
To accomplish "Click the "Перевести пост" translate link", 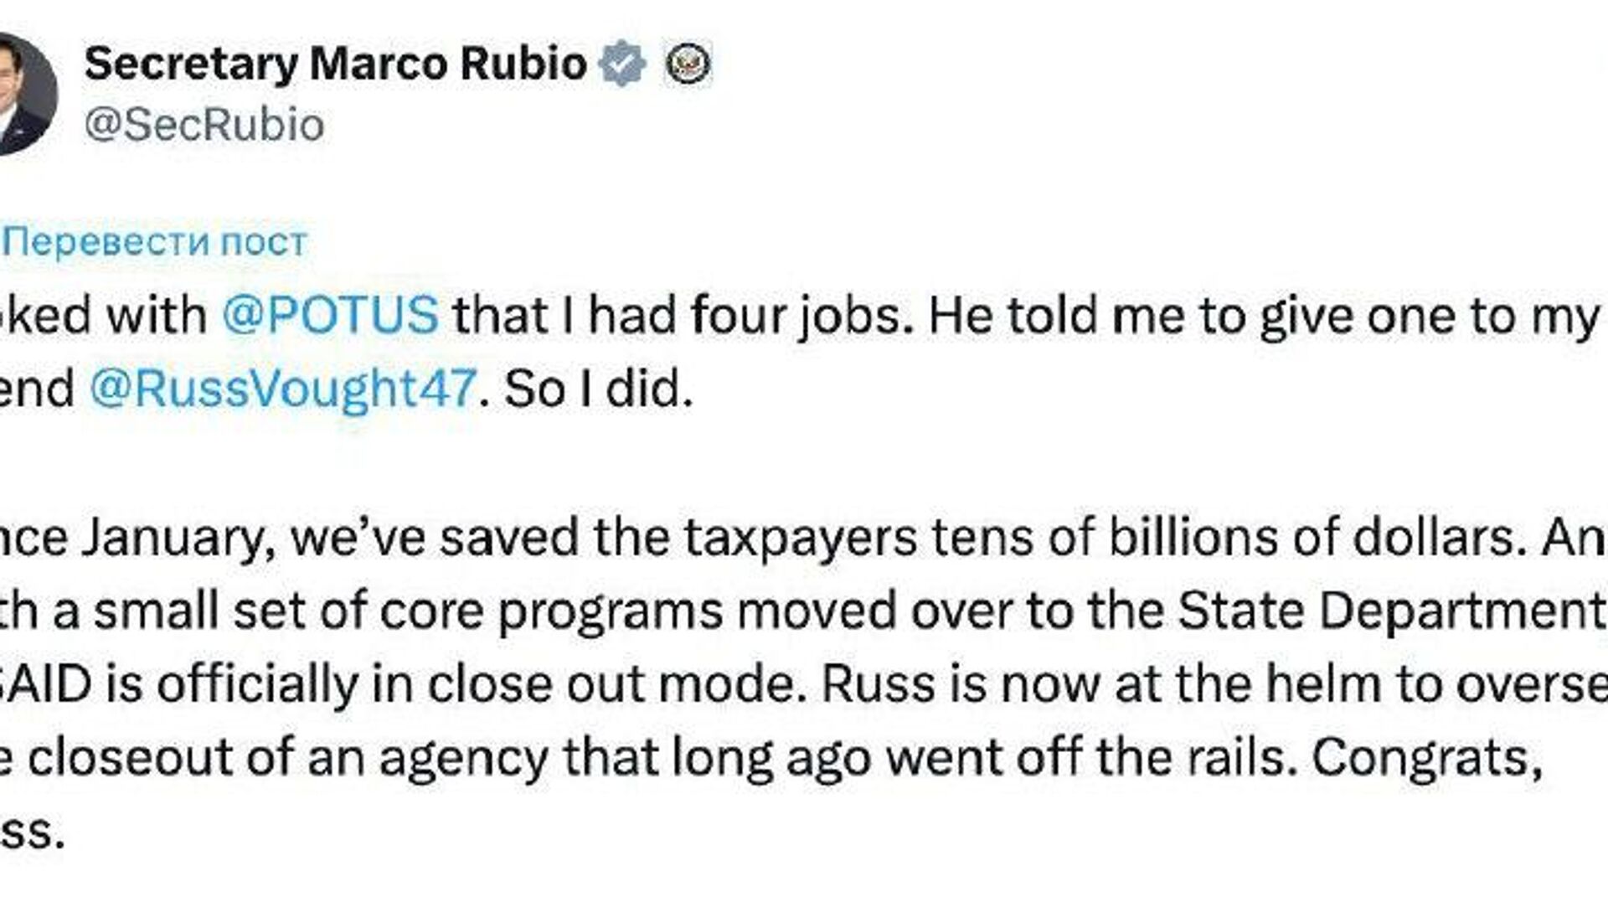I will (x=159, y=242).
